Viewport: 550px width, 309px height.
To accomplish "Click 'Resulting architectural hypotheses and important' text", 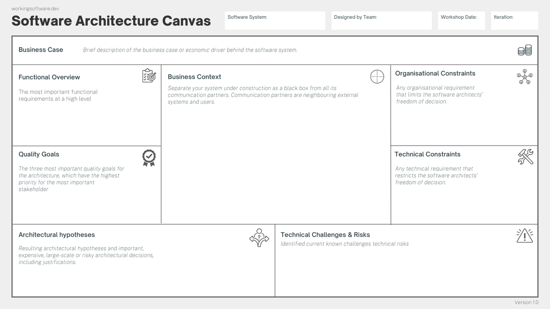I will [86, 255].
